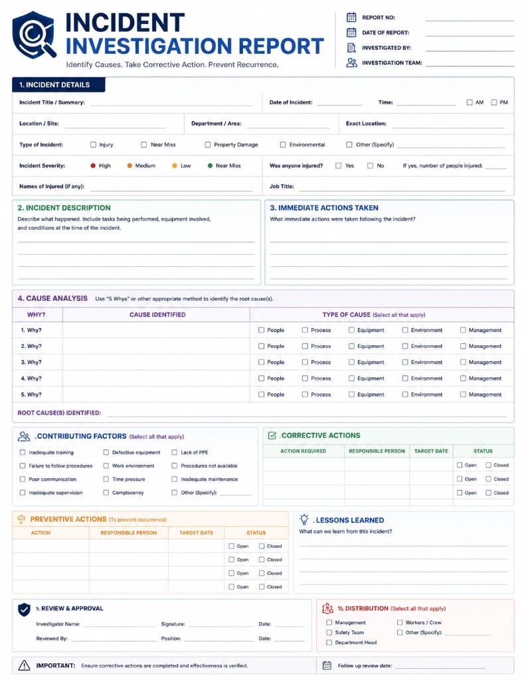This screenshot has height=680, width=526.
Task: Click the Report No field line
Action: pos(470,18)
